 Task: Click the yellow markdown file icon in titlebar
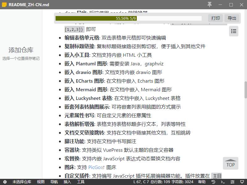tap(4, 5)
